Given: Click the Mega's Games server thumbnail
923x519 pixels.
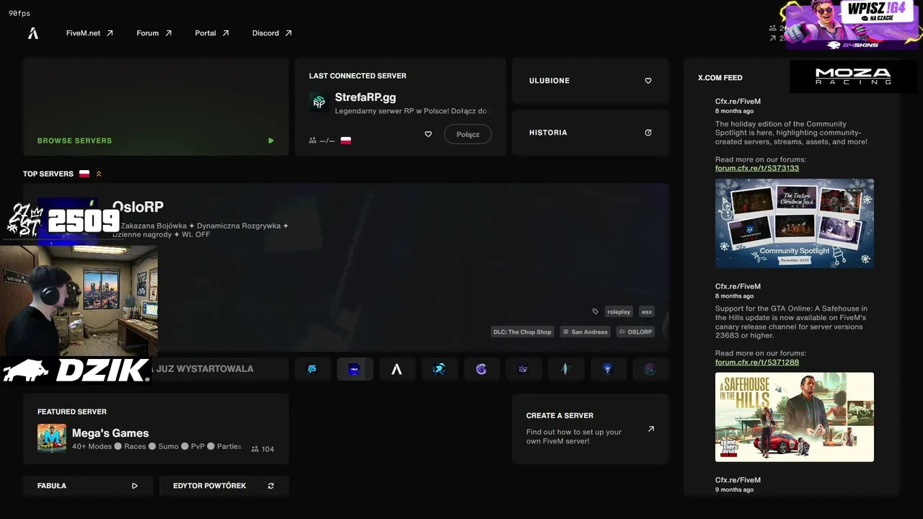Looking at the screenshot, I should (x=52, y=438).
